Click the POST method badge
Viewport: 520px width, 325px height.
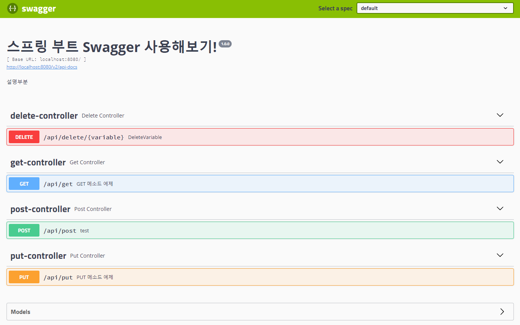pos(24,230)
